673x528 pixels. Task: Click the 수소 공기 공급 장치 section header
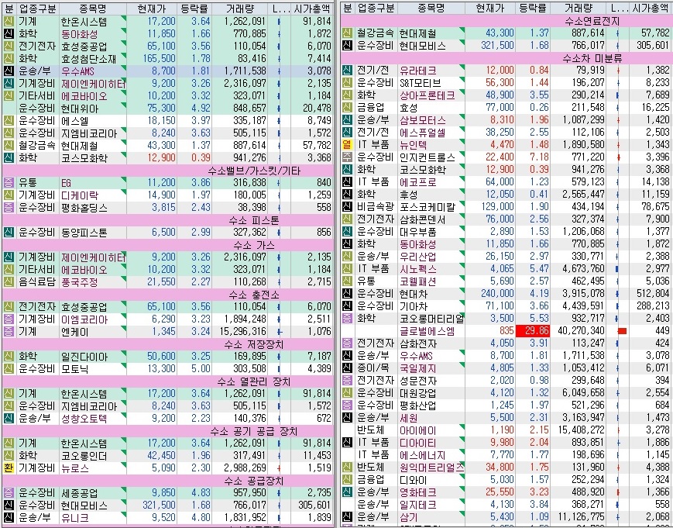254,431
